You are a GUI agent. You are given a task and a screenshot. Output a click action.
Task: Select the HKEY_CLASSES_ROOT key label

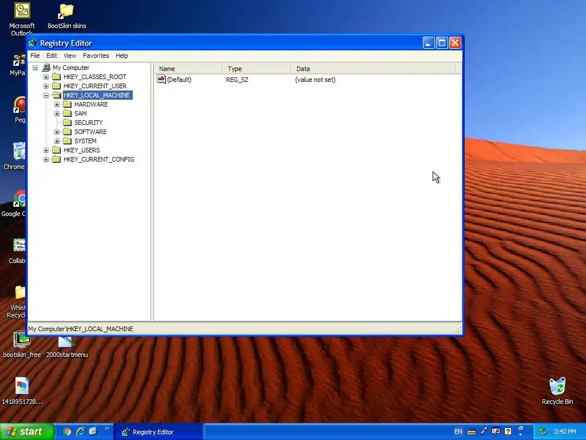(94, 77)
